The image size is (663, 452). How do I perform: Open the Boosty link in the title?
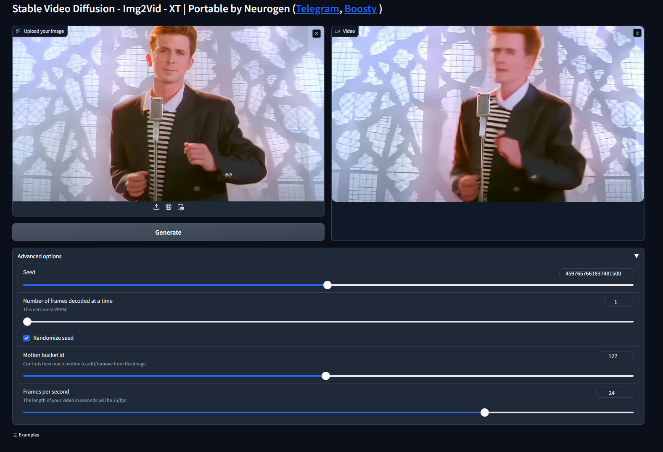[x=360, y=9]
